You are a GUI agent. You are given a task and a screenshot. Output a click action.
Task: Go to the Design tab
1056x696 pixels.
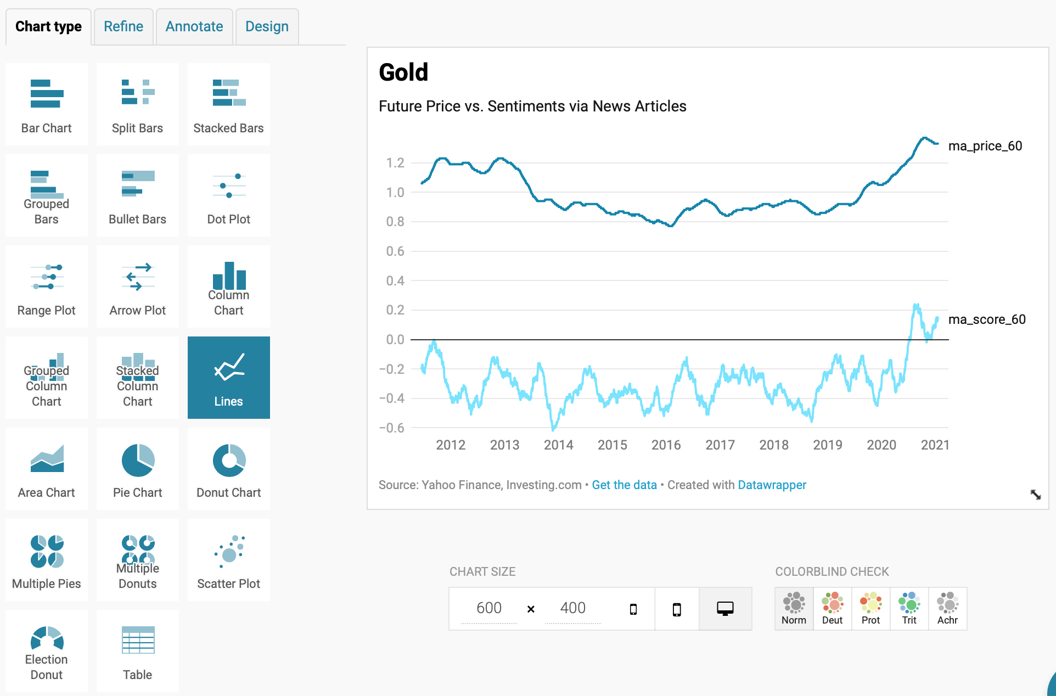[x=267, y=26]
